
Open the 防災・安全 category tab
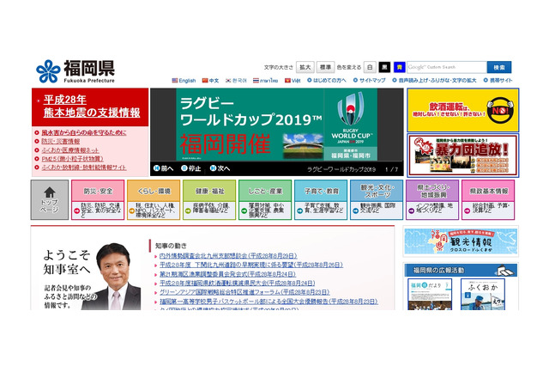[98, 200]
